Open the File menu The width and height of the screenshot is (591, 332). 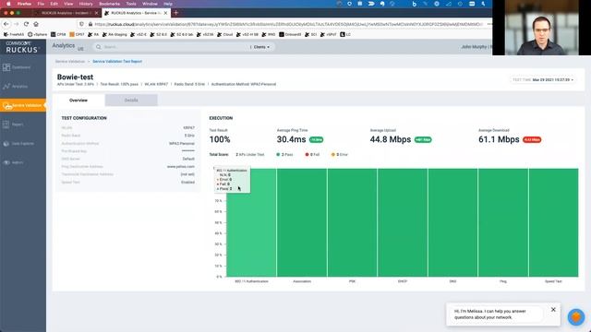[x=41, y=4]
